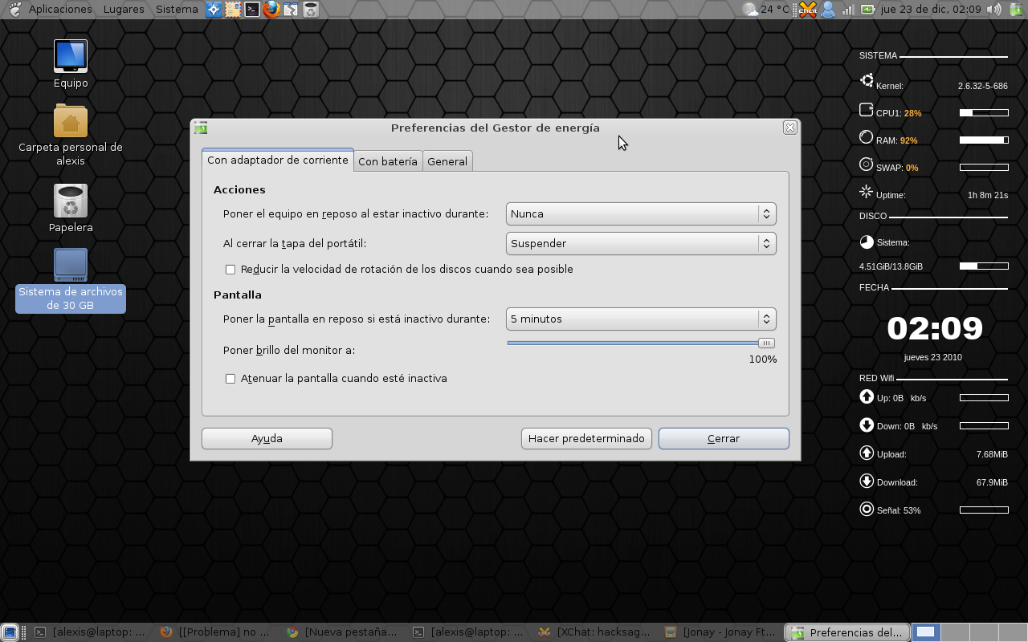Switch to Firefox [[Problema] no... taskbar window
1028x642 pixels.
(x=214, y=632)
